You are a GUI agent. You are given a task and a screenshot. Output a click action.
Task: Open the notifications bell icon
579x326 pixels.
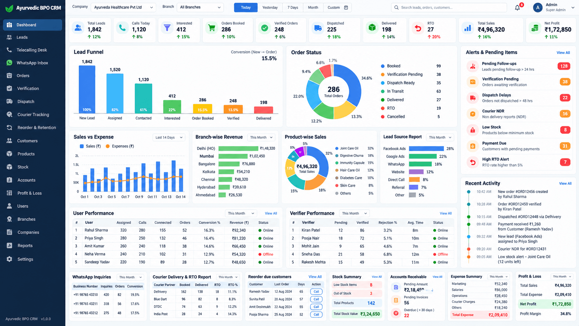click(517, 8)
